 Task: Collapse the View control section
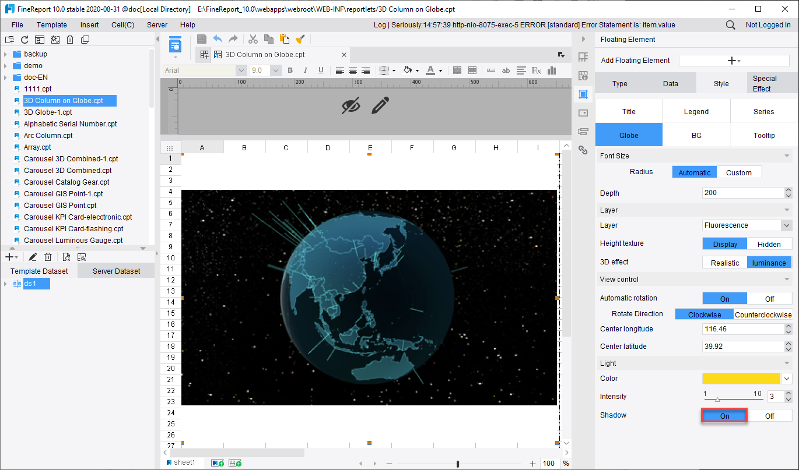[786, 280]
